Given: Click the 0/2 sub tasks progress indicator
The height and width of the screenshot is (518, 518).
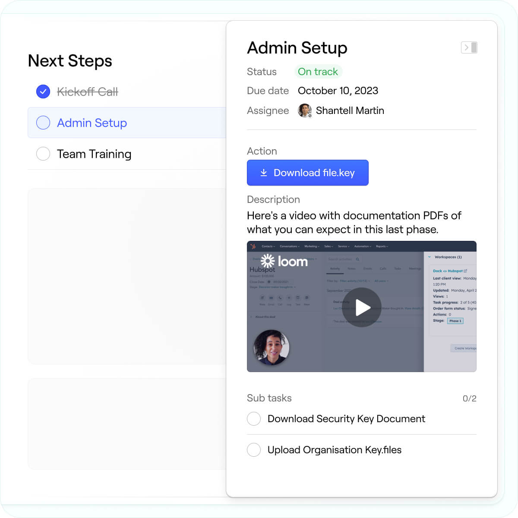Looking at the screenshot, I should [469, 398].
